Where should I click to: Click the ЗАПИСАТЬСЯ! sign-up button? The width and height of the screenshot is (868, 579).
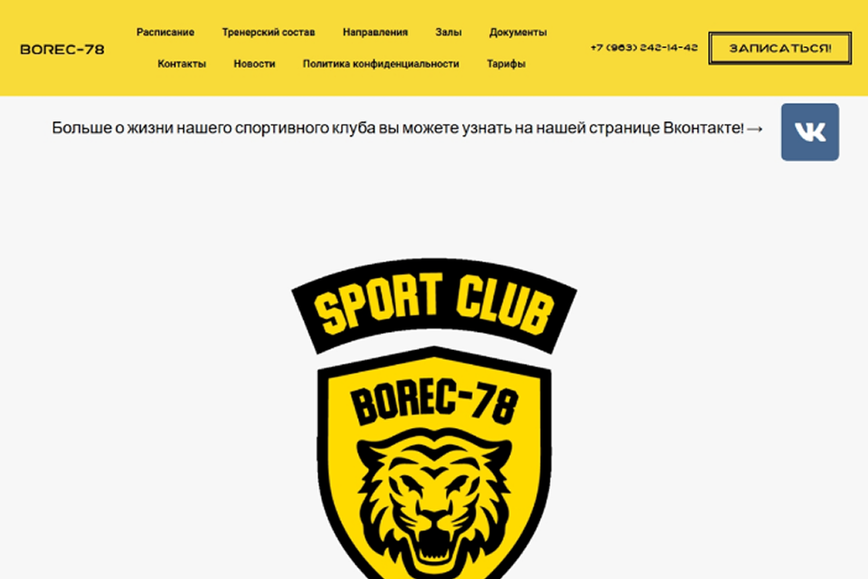click(780, 48)
